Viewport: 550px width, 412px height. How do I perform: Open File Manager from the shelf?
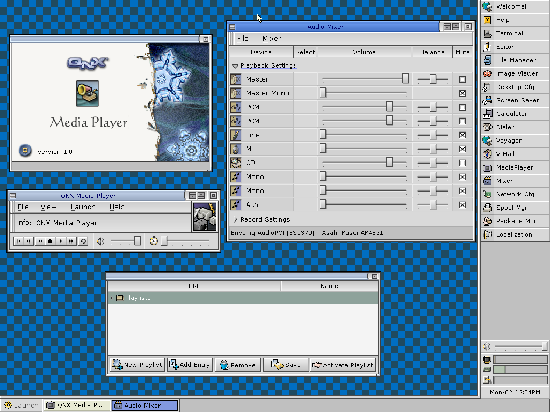pyautogui.click(x=515, y=60)
